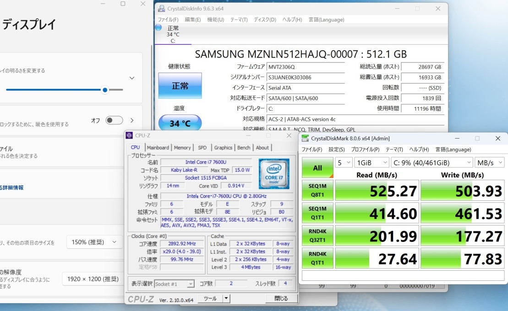Viewport: 508px width, 311px height.
Task: Open 言語(Language) menu in CrystalDiskMark
Action: tap(453, 150)
